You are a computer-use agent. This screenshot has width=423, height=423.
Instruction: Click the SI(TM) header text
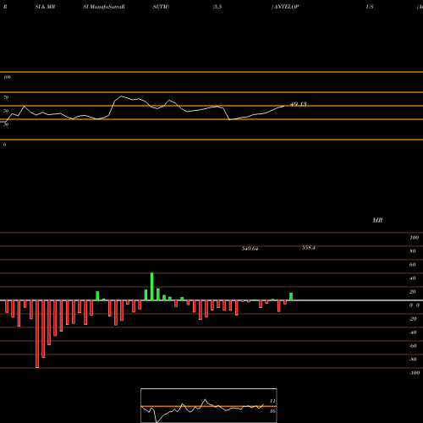coord(161,7)
